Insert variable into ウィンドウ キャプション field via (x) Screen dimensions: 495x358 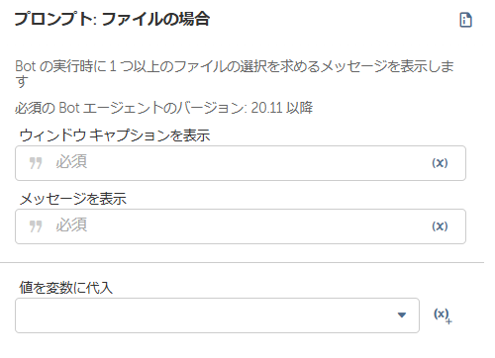click(x=440, y=163)
